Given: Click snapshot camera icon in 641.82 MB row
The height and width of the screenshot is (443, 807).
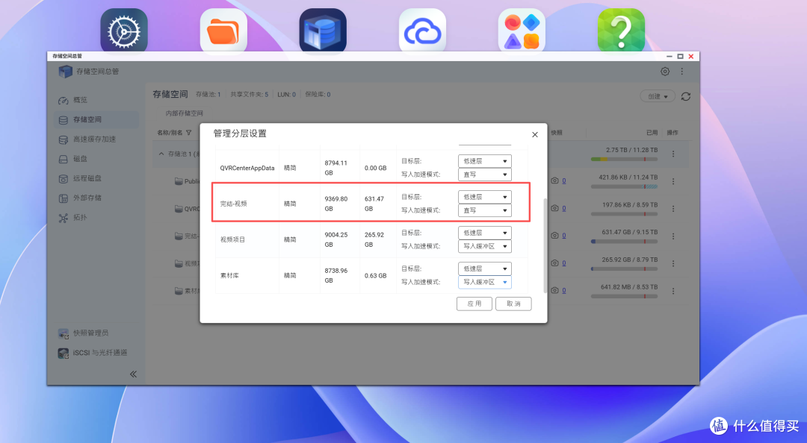Looking at the screenshot, I should point(554,290).
